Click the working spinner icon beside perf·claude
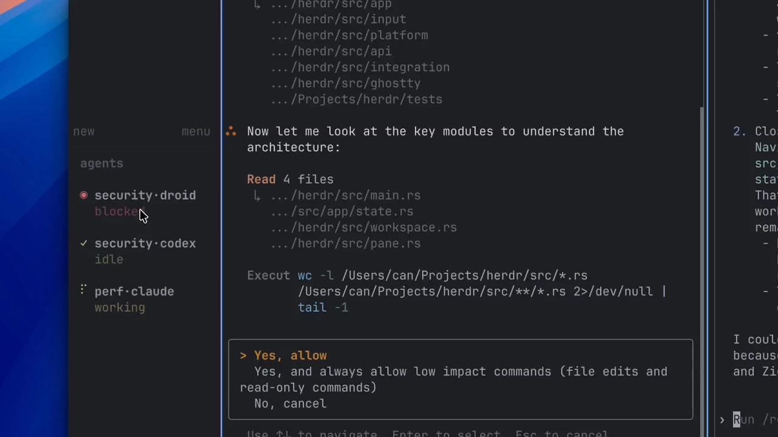The width and height of the screenshot is (778, 437). tap(83, 290)
